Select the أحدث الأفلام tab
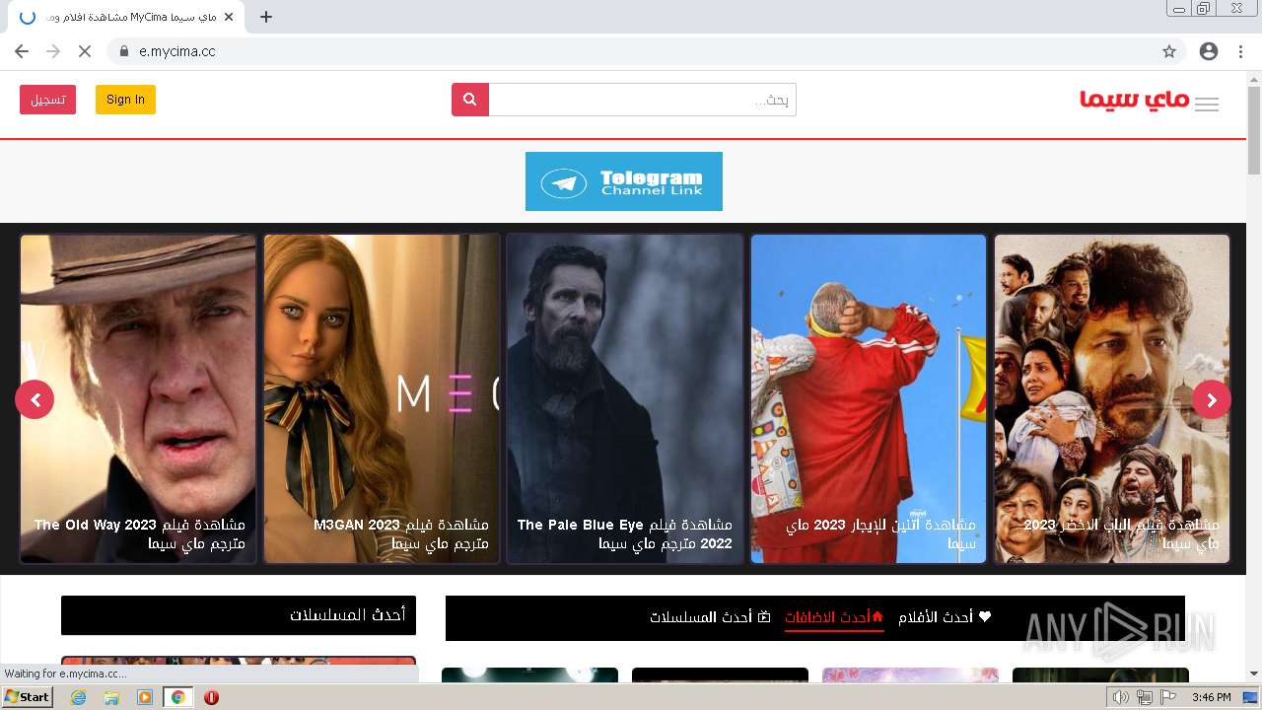Viewport: 1262px width, 710px height. click(x=945, y=617)
